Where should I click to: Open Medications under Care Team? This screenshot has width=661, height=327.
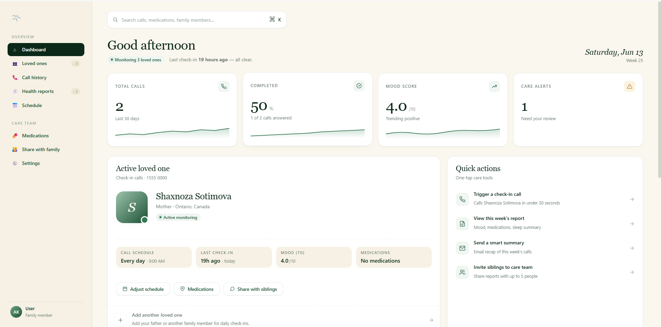point(46,136)
